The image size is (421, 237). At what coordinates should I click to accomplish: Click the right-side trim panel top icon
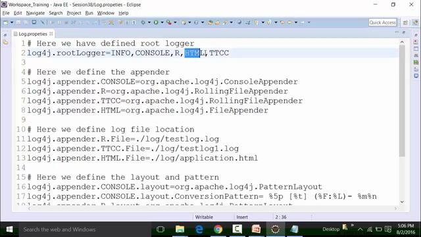click(416, 35)
